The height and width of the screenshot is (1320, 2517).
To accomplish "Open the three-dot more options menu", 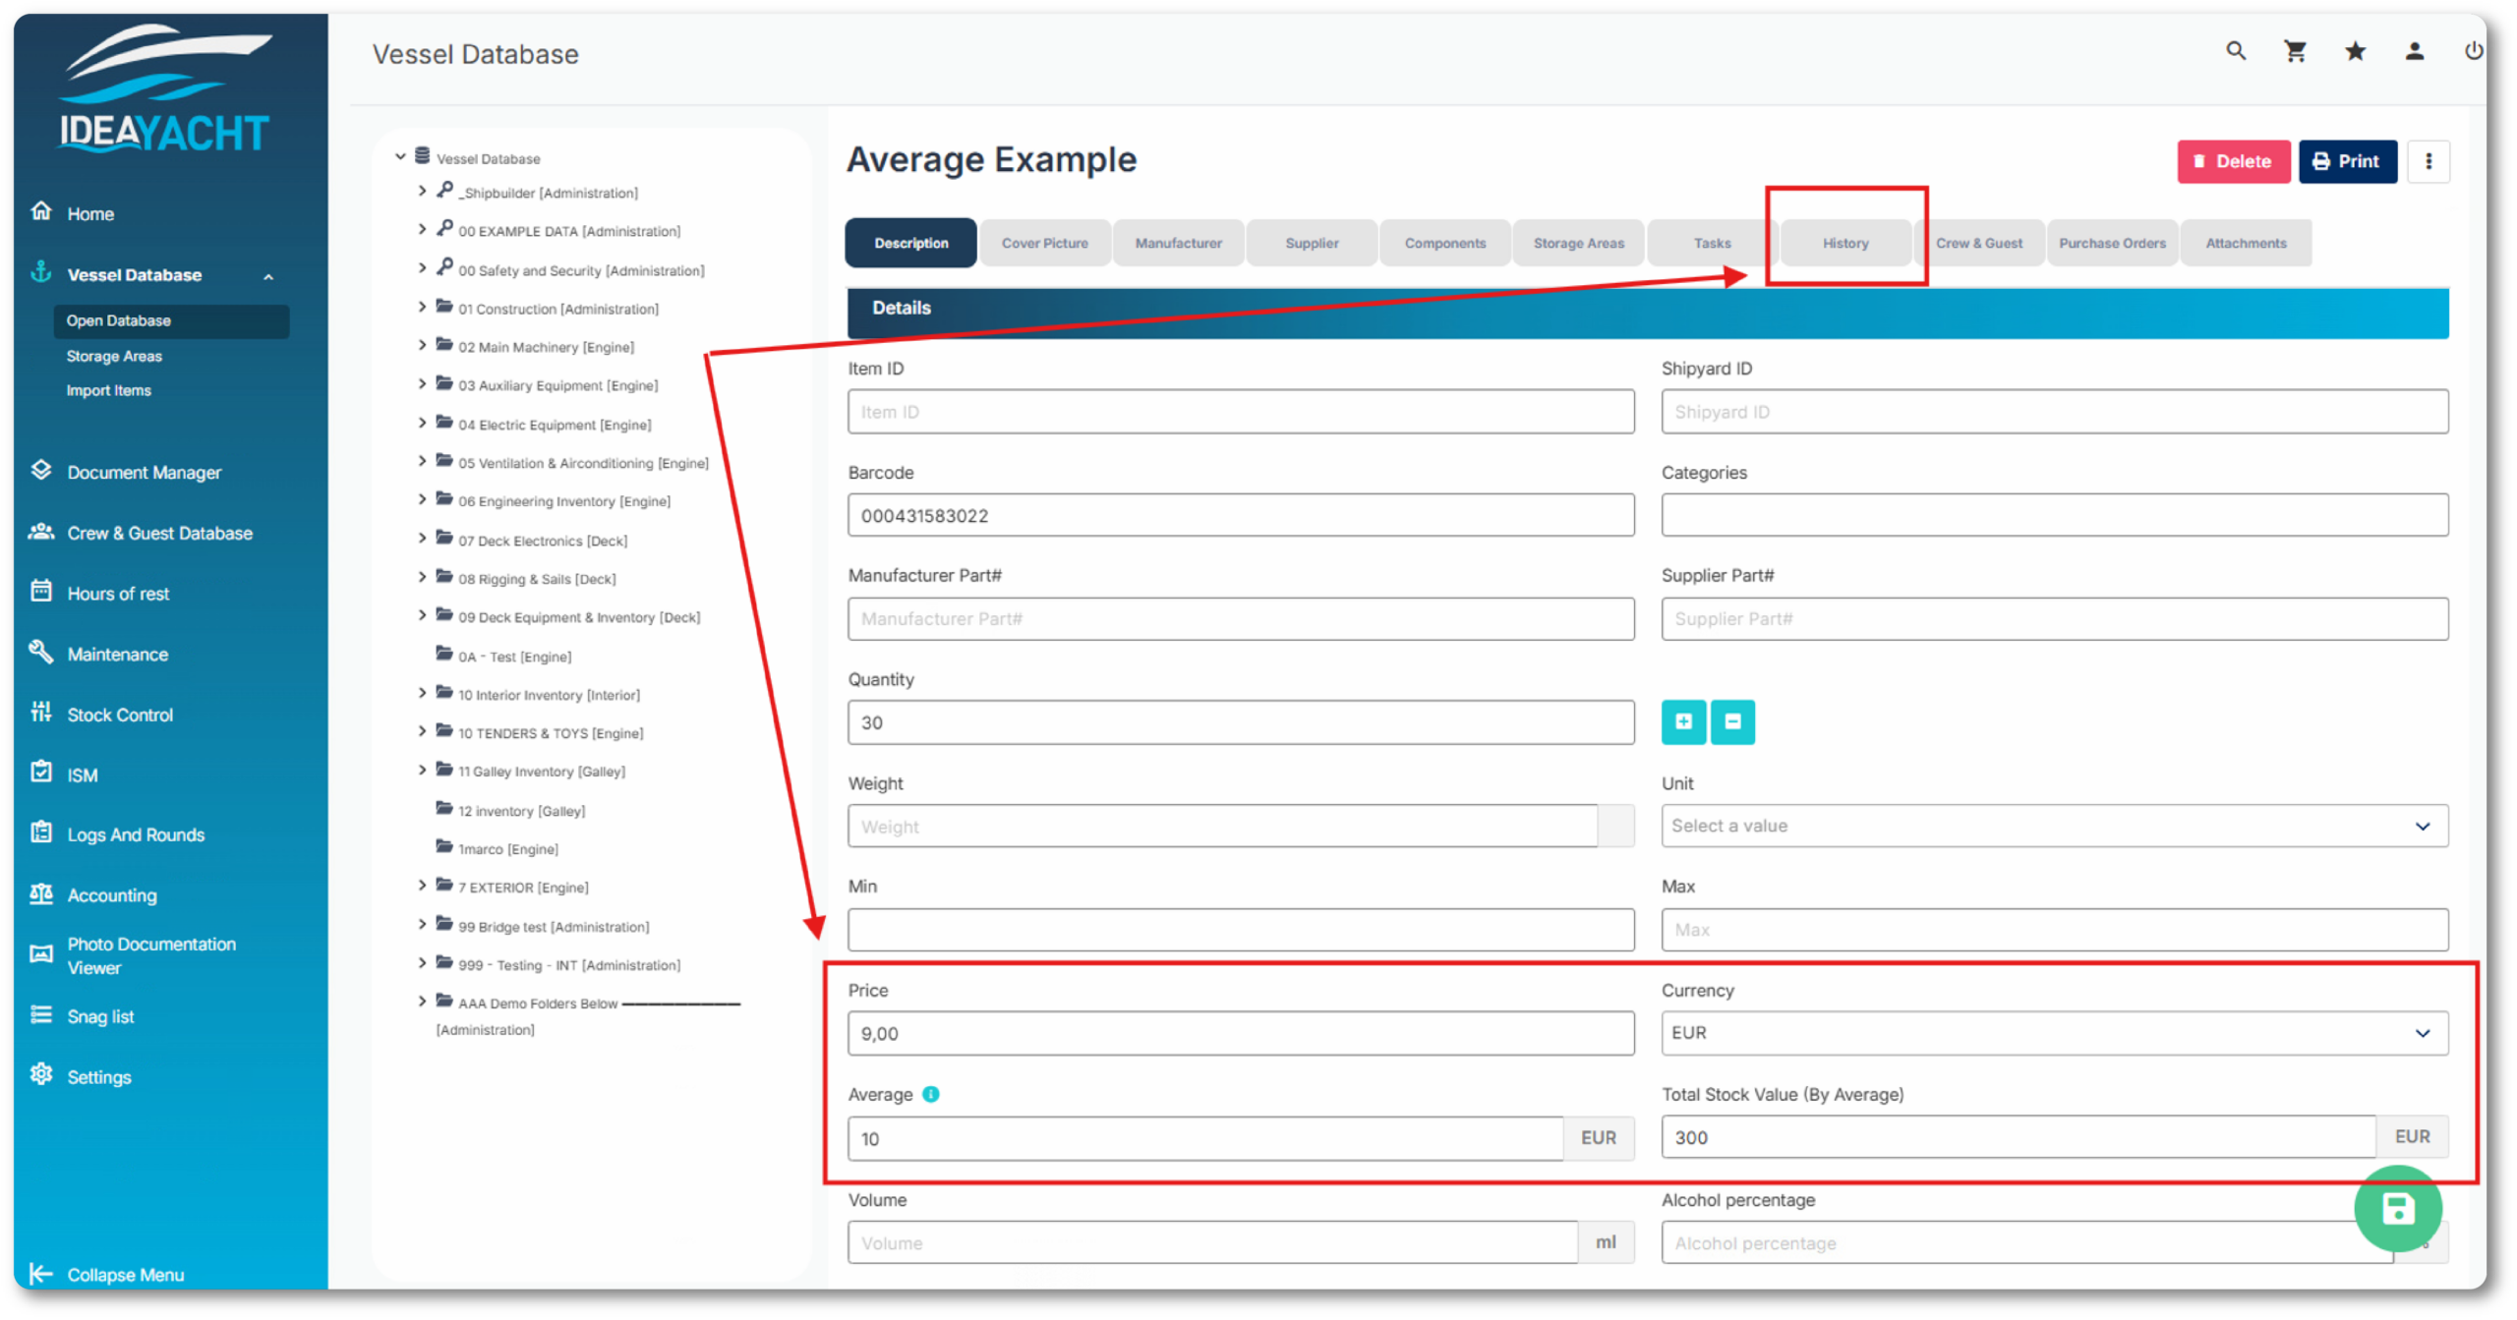I will (x=2429, y=161).
